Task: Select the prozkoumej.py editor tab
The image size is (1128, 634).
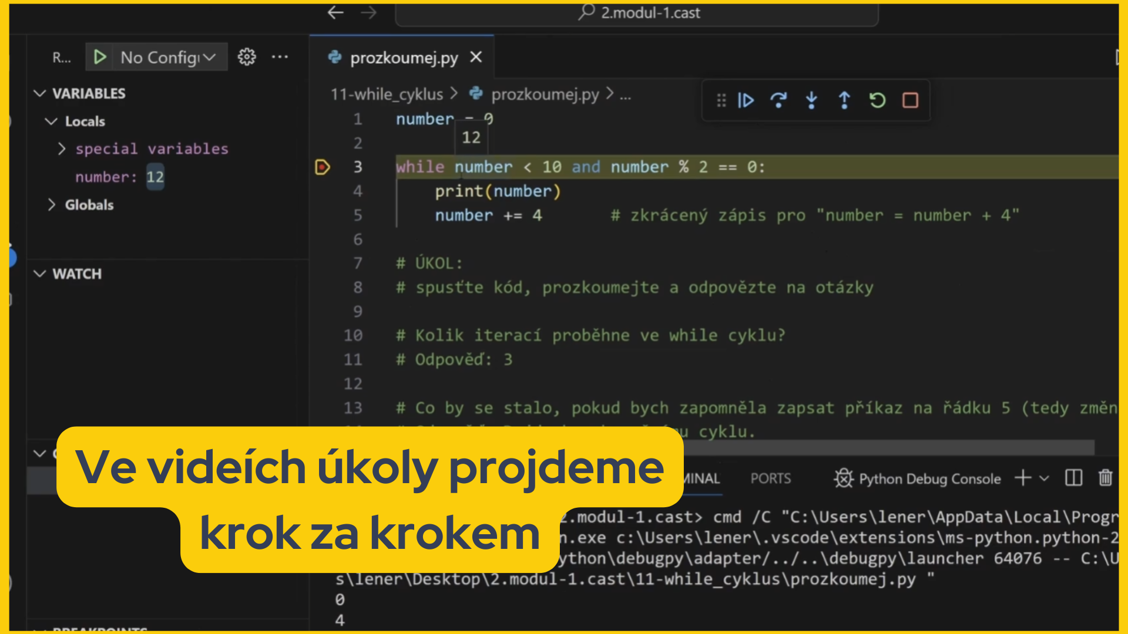Action: [x=404, y=58]
